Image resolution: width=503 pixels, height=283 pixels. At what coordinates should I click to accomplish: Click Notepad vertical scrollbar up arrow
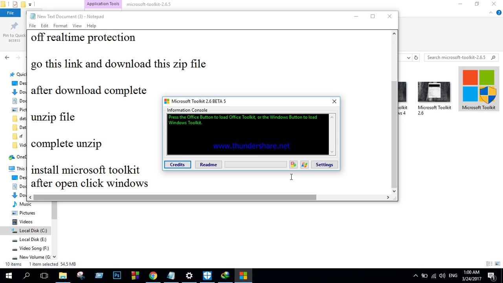point(394,34)
